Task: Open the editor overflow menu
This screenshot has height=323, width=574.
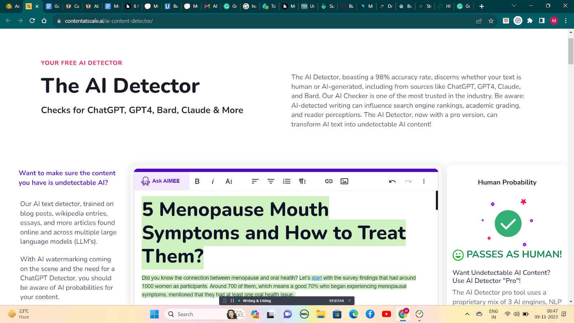Action: 424,181
